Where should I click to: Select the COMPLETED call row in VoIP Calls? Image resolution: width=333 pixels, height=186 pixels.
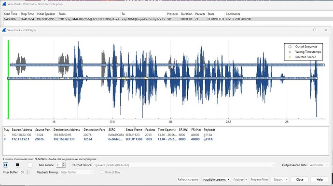click(168, 19)
